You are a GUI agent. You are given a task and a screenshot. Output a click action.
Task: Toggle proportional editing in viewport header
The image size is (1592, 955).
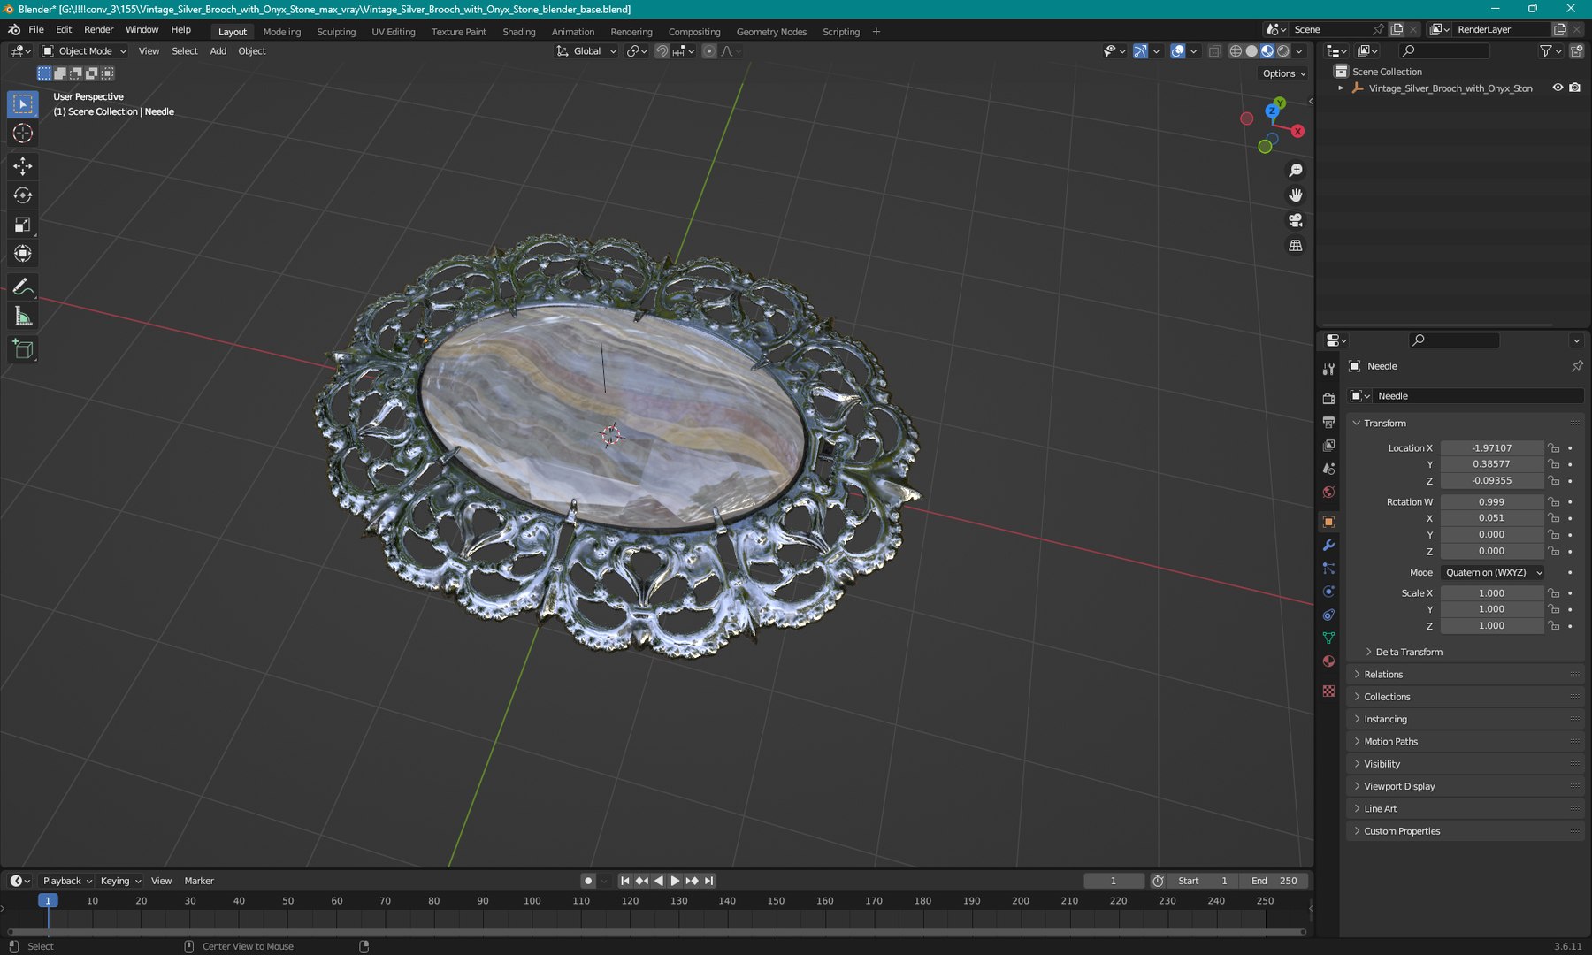709,51
